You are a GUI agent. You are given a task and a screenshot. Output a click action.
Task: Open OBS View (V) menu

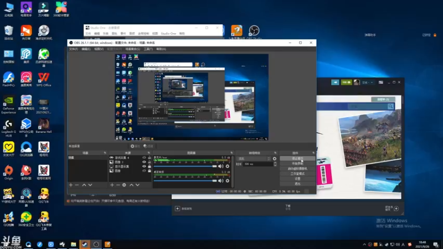coord(99,49)
